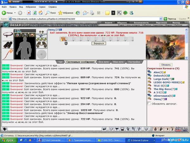Expand the toolbar overflow chevron near Ссылки
The height and width of the screenshot is (143, 190).
click(188, 18)
